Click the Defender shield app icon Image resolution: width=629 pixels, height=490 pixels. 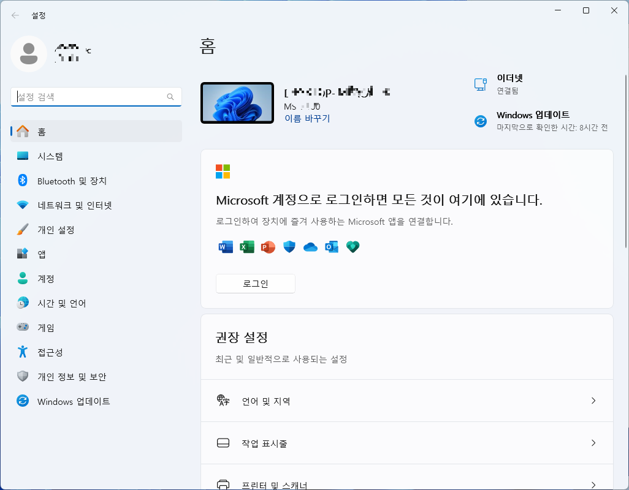click(289, 247)
